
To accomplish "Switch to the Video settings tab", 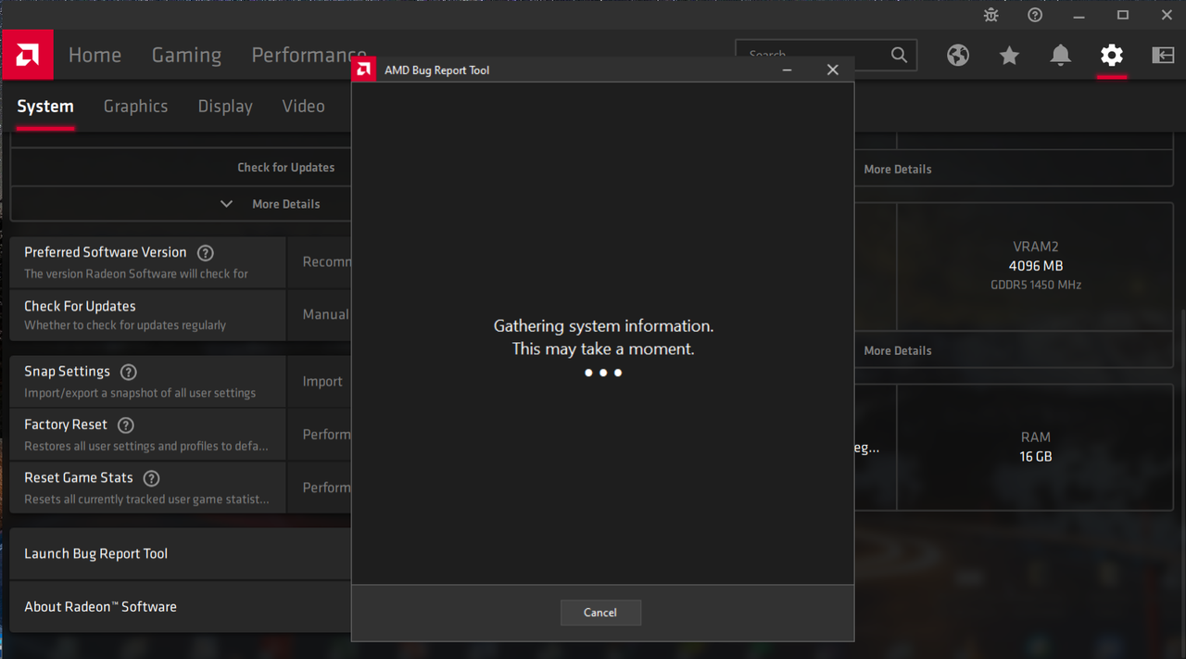I will (303, 107).
